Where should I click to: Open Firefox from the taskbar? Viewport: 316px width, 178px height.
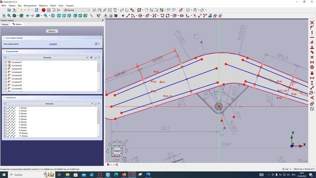pyautogui.click(x=124, y=175)
